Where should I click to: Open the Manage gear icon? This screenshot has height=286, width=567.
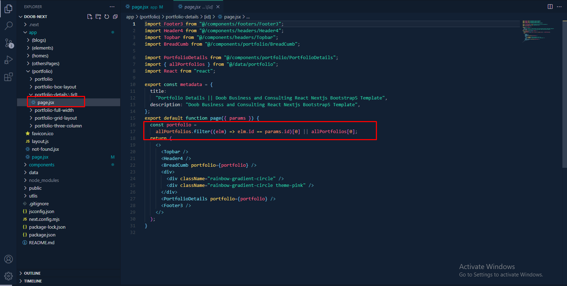tap(9, 276)
